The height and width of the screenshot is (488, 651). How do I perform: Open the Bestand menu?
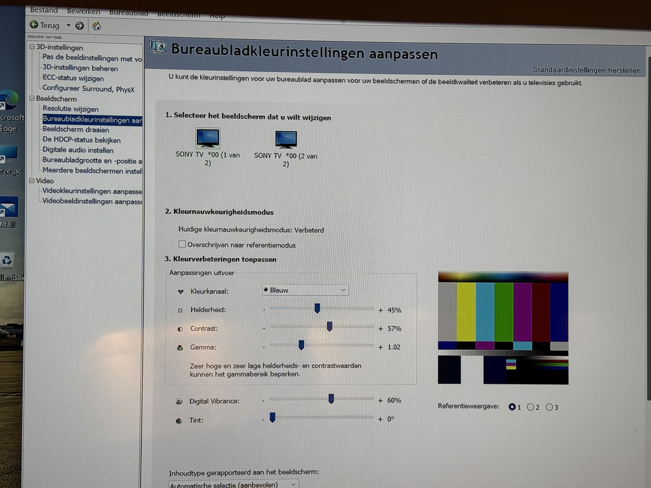(x=44, y=10)
